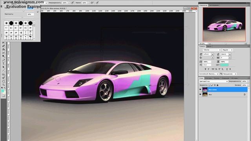Toggle underline text style
The height and width of the screenshot is (141, 251).
[227, 69]
